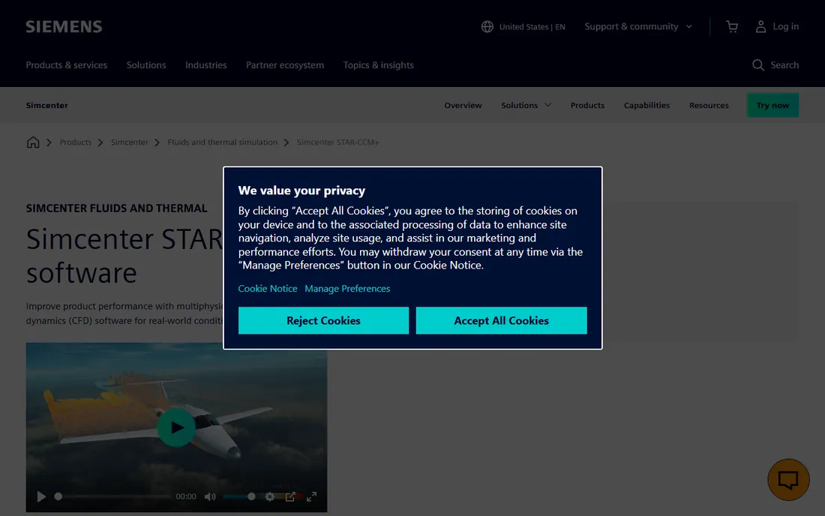Open the Cookie Notice link
Screen dimensions: 825x516
pyautogui.click(x=267, y=288)
